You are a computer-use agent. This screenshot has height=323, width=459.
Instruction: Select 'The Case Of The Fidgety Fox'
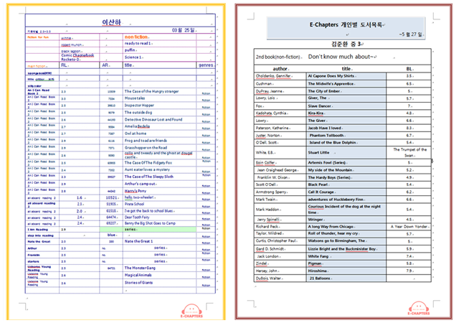pyautogui.click(x=148, y=163)
